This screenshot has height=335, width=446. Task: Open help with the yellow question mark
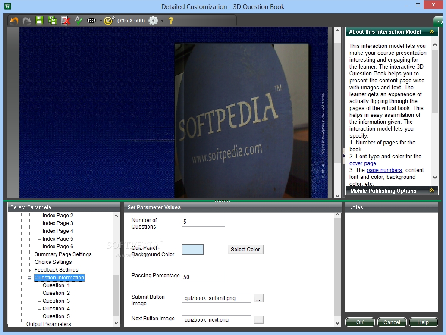pyautogui.click(x=171, y=20)
